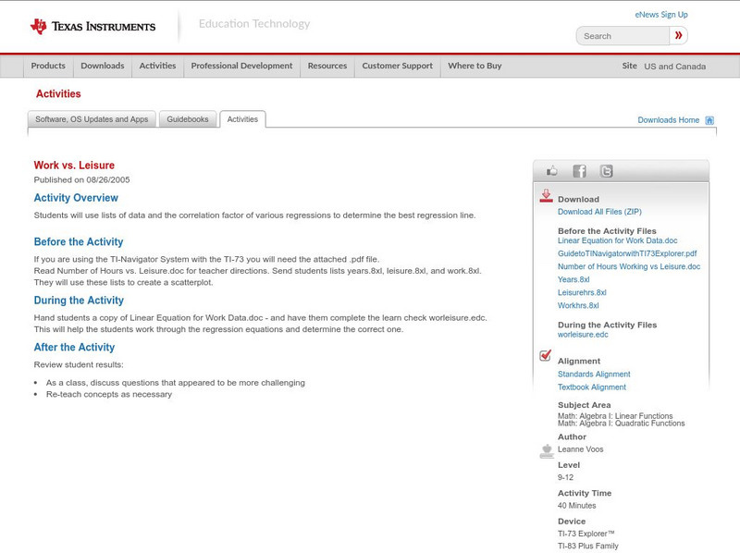740x553 pixels.
Task: Click the red Activities page heading
Action: pyautogui.click(x=58, y=94)
